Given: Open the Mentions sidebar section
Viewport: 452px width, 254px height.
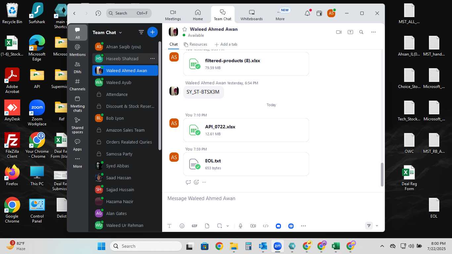Looking at the screenshot, I should pos(77,50).
